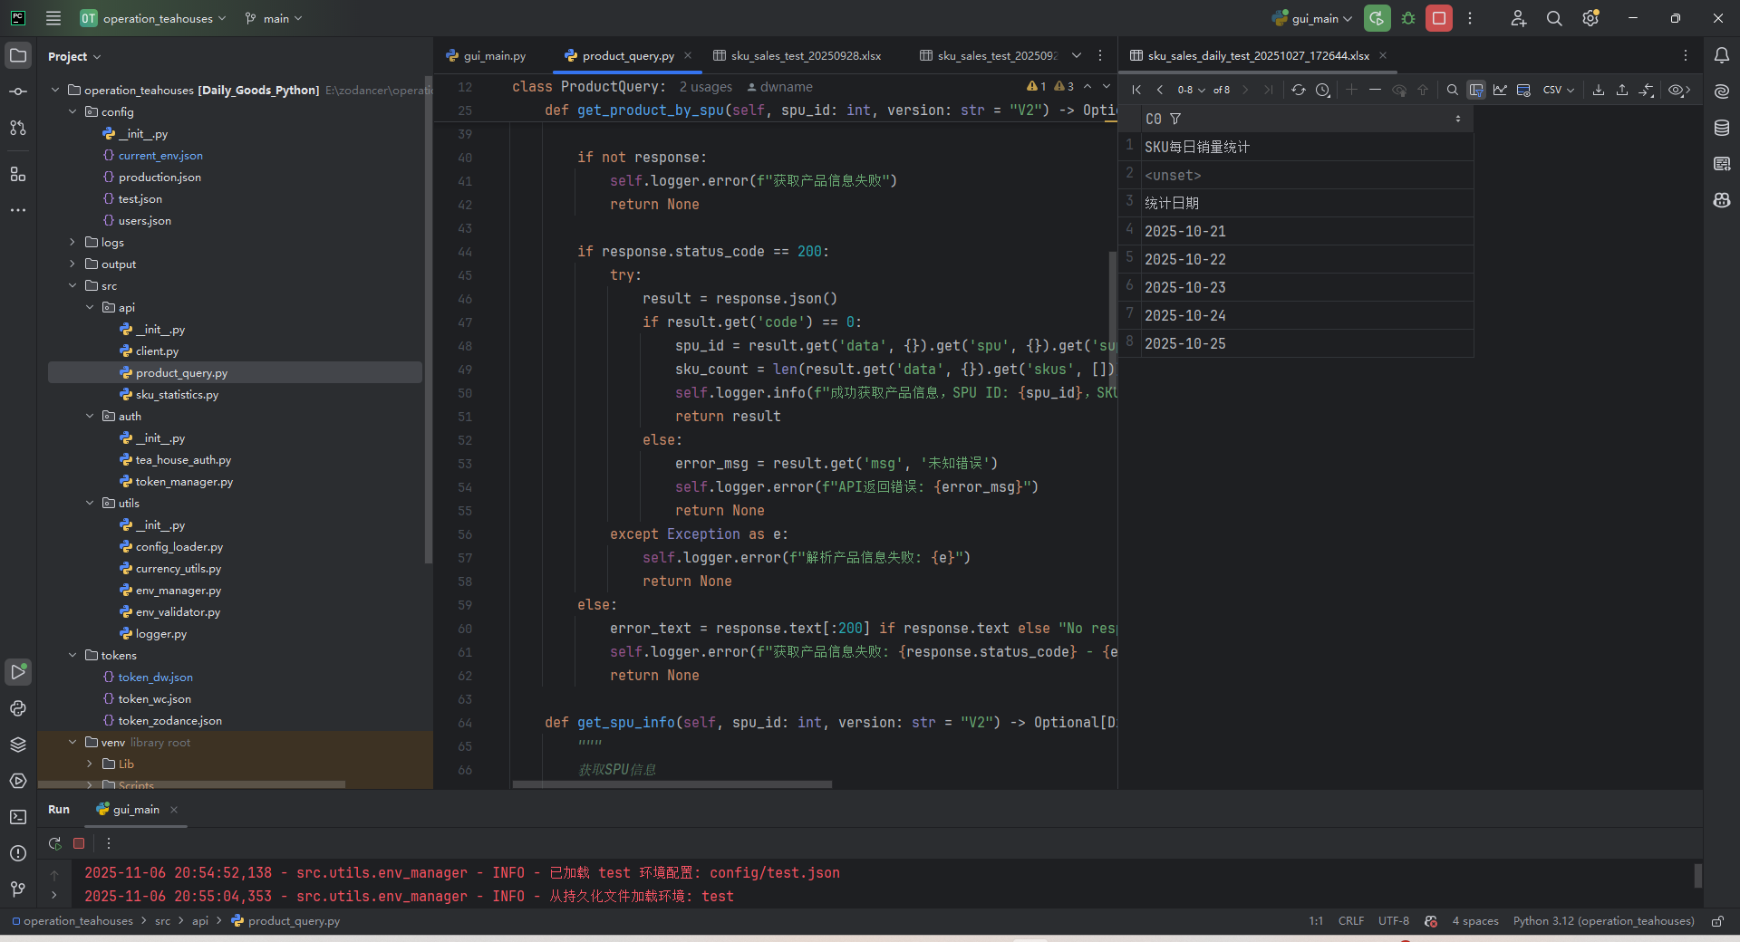Open Python Packages tool window icon

click(x=18, y=745)
